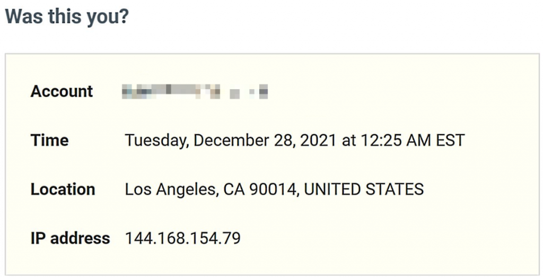This screenshot has width=543, height=277.
Task: Click the blurred account email value
Action: [195, 91]
